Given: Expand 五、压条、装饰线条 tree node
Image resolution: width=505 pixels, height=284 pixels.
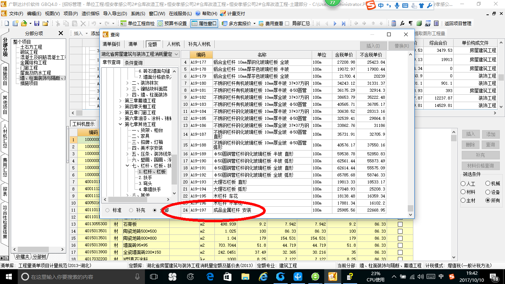Looking at the screenshot, I should click(x=128, y=154).
